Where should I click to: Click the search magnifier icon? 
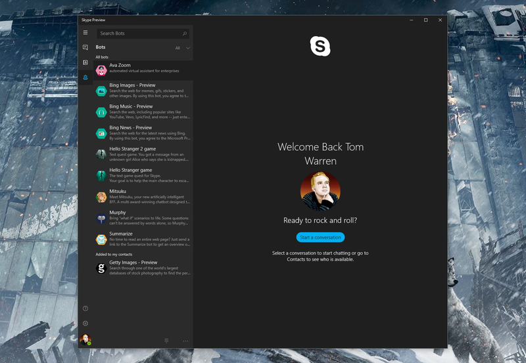[x=185, y=33]
